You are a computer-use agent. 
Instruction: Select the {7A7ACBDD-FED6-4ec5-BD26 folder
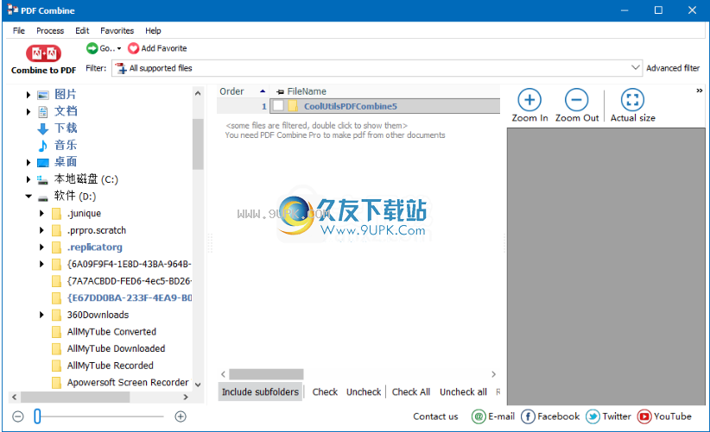(129, 281)
